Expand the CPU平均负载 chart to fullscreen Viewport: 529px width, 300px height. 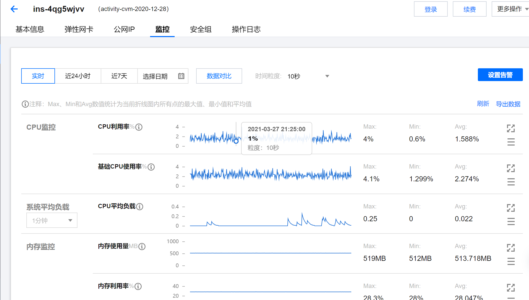point(511,208)
